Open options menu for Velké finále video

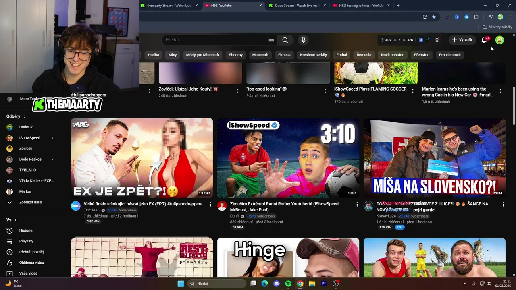210,204
